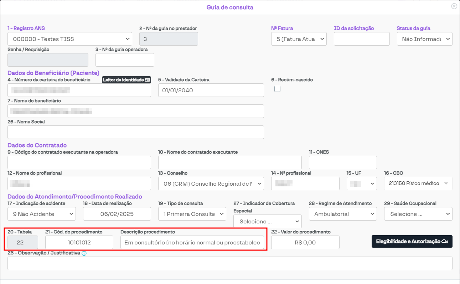Focus the Valor do procedimento field
The image size is (460, 284).
tap(305, 242)
